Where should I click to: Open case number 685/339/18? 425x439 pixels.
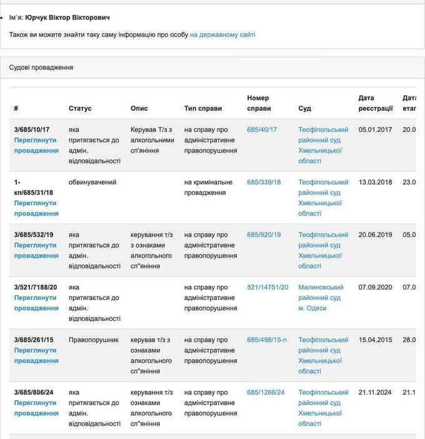tap(264, 182)
